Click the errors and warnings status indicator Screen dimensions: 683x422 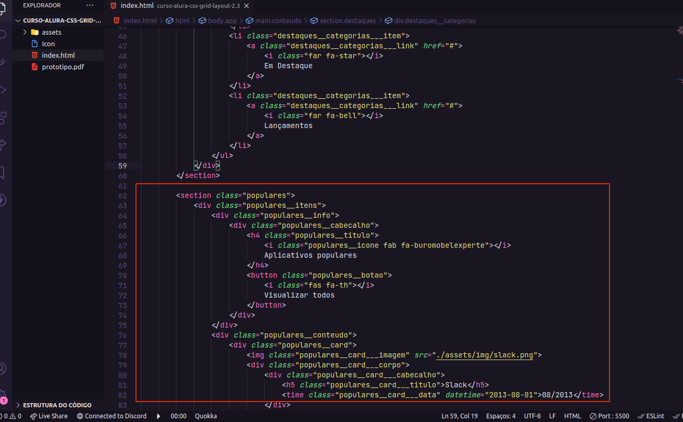10,416
